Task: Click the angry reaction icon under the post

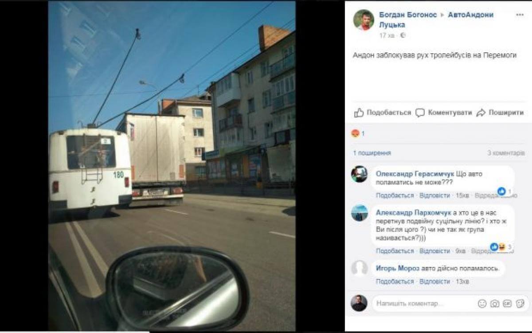Action: [x=356, y=133]
